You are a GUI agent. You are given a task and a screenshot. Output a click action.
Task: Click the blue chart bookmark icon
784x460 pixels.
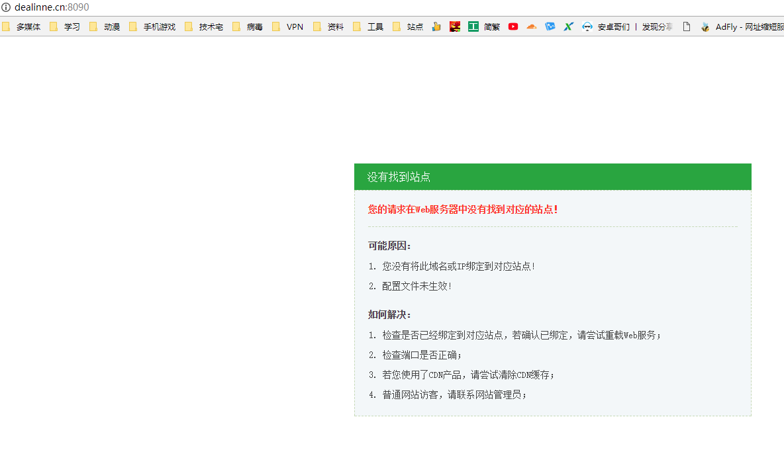(x=550, y=27)
